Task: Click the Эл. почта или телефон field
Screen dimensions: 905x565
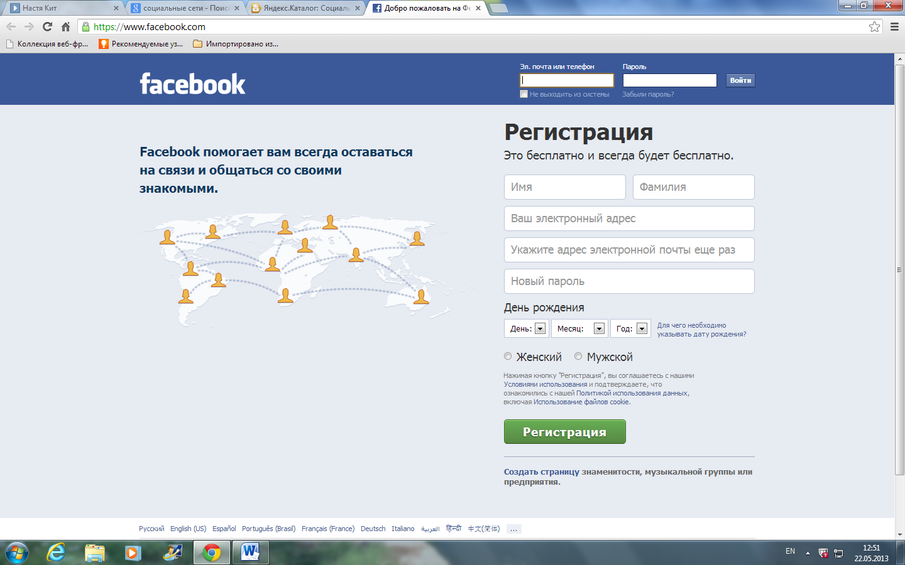Action: tap(567, 80)
